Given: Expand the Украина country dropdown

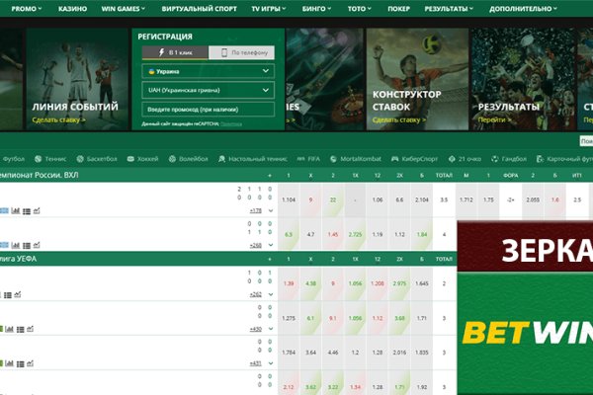Looking at the screenshot, I should [207, 71].
